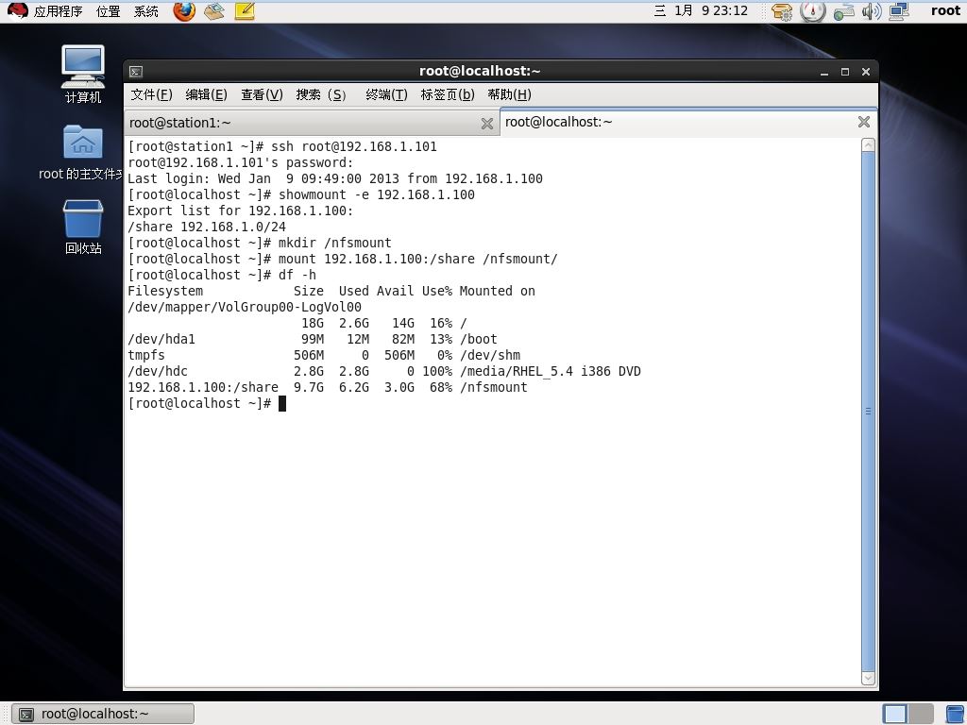
Task: Launch Firefox from the top panel
Action: 184,11
